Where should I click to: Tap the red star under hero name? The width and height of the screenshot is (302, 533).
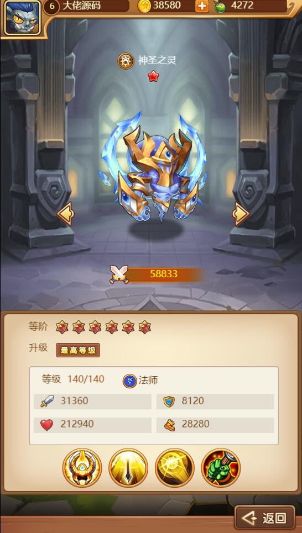[153, 76]
